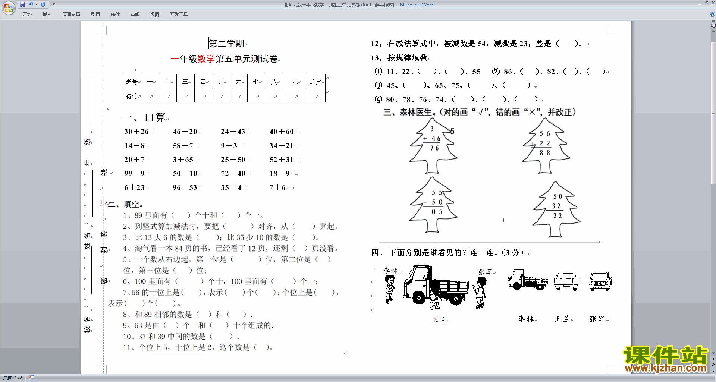Undo the last action
This screenshot has height=382, width=716.
pyautogui.click(x=31, y=4)
